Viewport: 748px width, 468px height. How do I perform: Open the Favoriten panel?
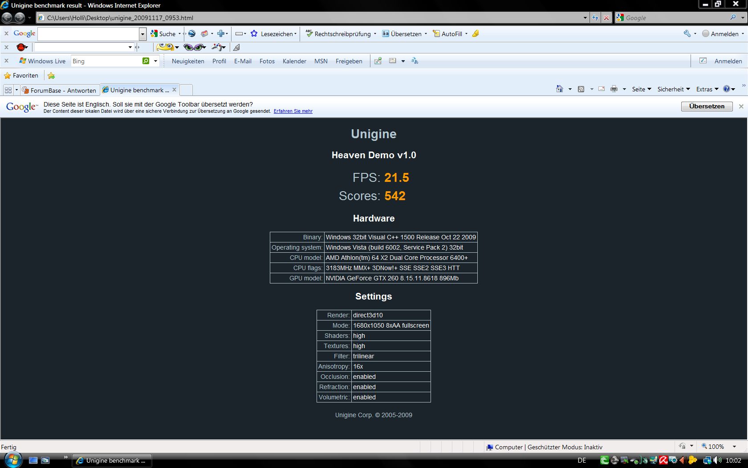[x=21, y=75]
